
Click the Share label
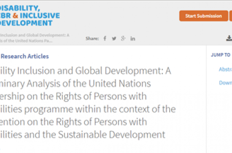(x=92, y=39)
